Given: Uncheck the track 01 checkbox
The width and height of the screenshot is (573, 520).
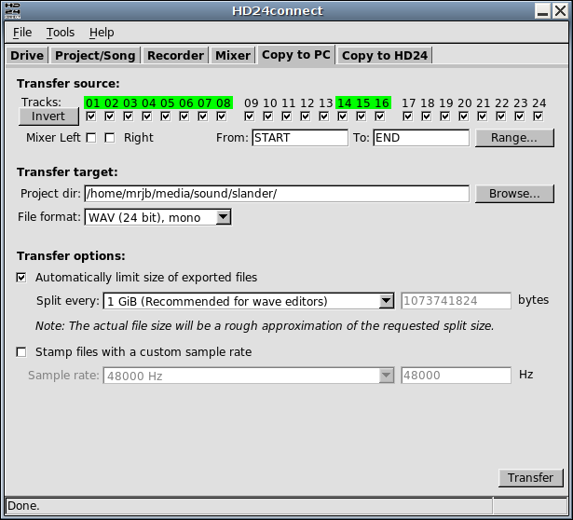Looking at the screenshot, I should click(90, 116).
